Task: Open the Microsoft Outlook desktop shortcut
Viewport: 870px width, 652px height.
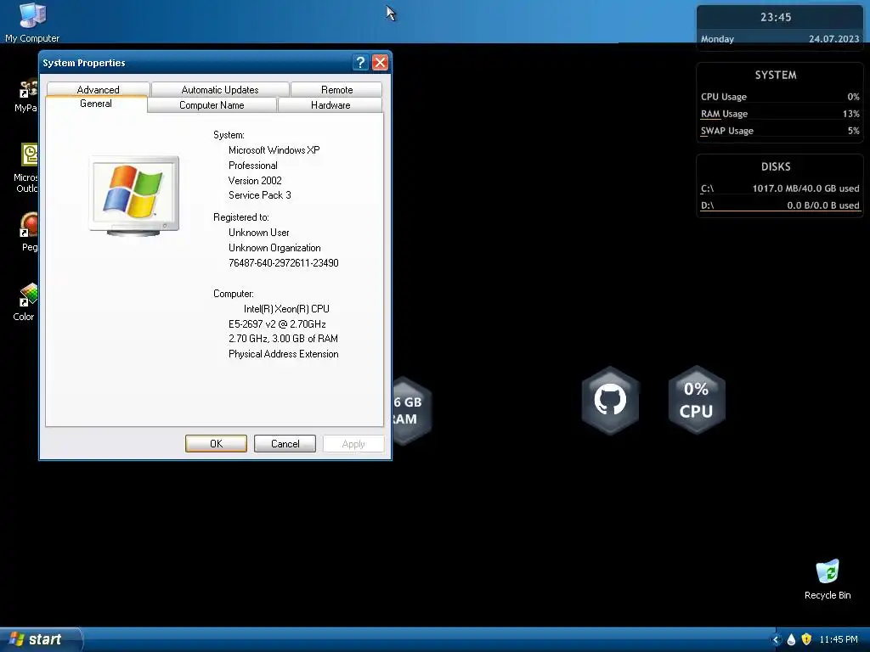Action: (x=26, y=167)
